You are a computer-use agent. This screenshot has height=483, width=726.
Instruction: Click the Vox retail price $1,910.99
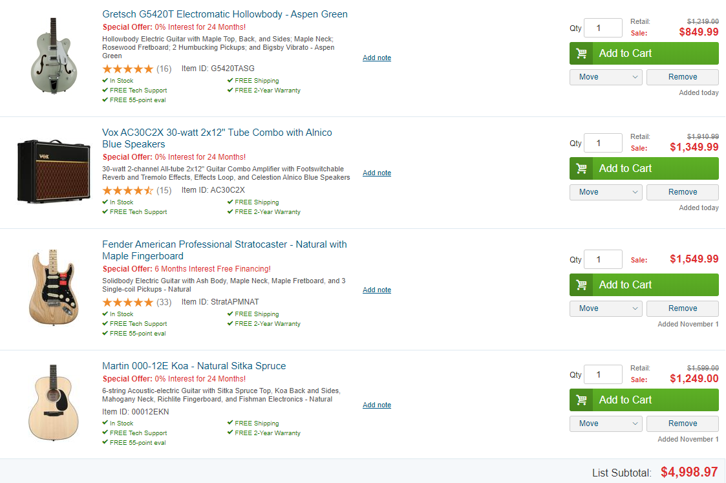[703, 136]
